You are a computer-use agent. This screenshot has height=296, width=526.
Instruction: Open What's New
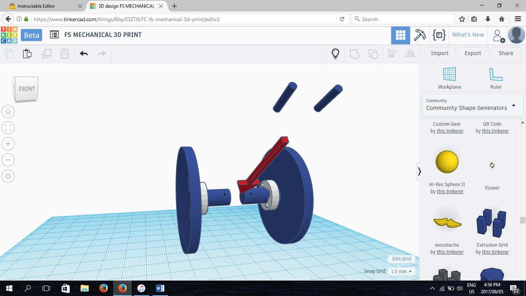click(468, 35)
